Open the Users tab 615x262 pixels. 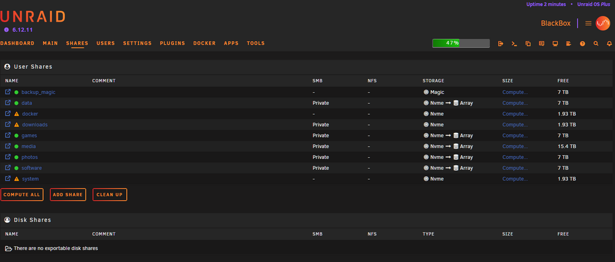coord(106,44)
